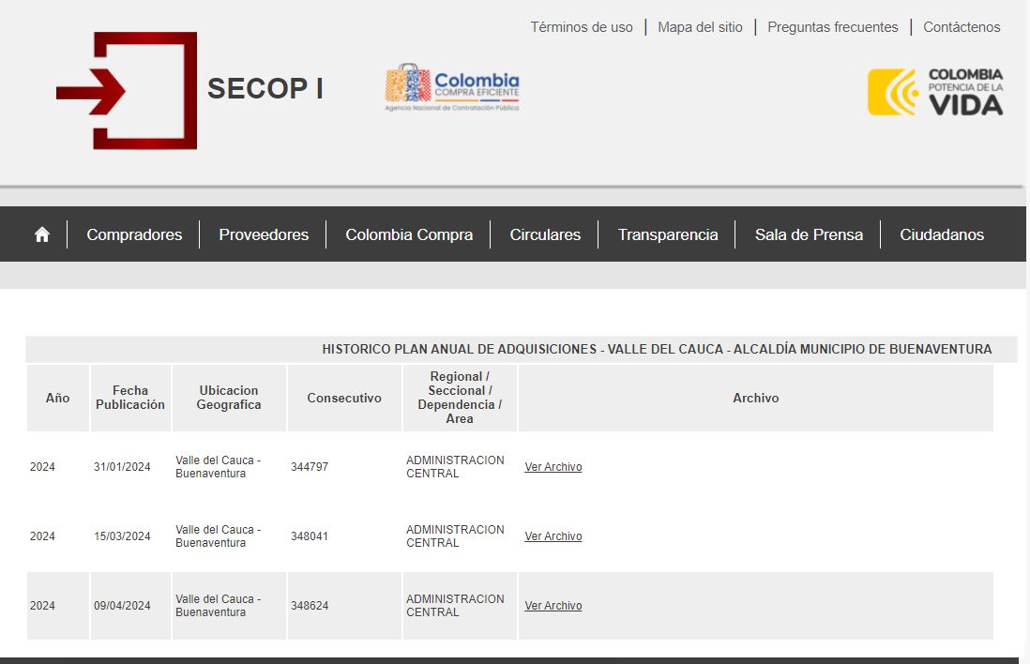1030x664 pixels.
Task: Open the Colombia Compra menu
Action: [409, 234]
